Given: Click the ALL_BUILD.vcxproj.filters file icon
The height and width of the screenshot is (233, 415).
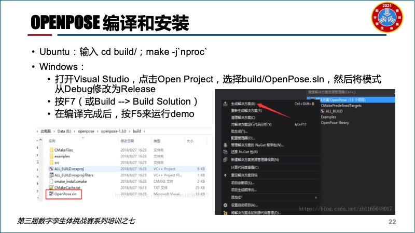Looking at the screenshot, I should click(x=51, y=175).
